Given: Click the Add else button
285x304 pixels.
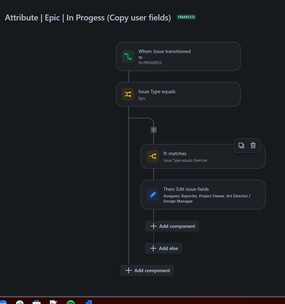Looking at the screenshot, I should pyautogui.click(x=163, y=248).
